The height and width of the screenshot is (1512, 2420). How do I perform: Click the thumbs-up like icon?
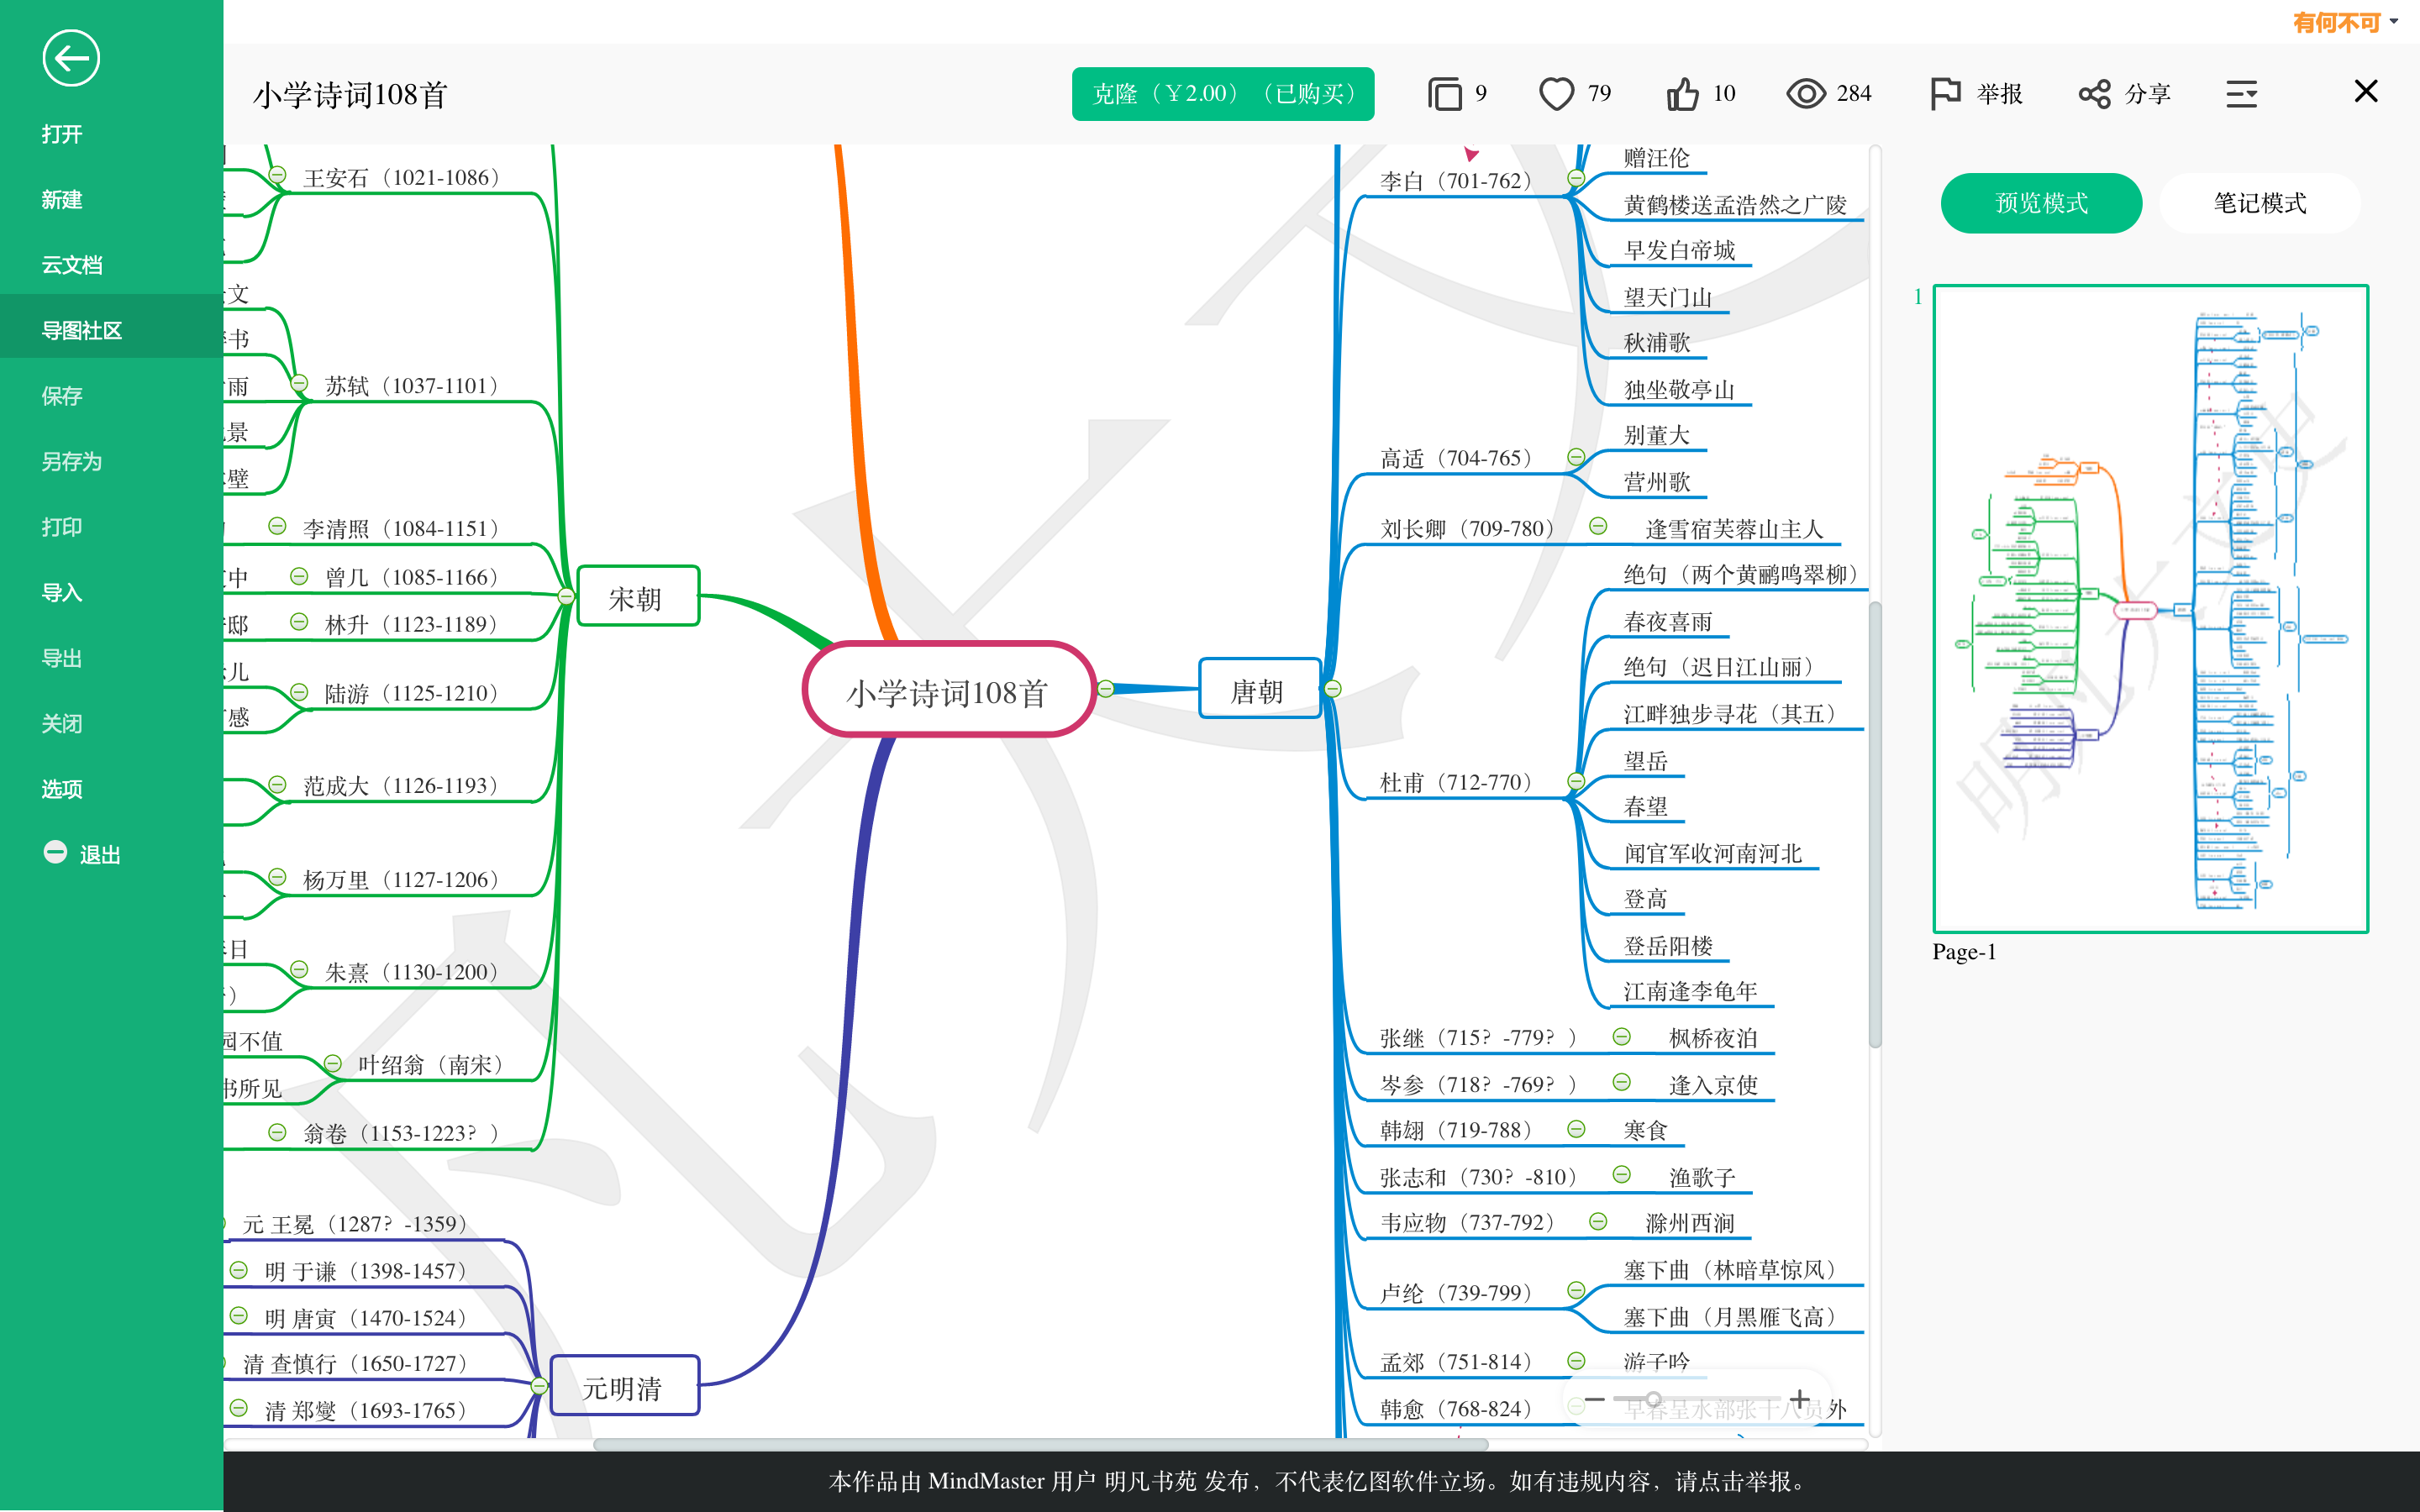pos(1682,94)
